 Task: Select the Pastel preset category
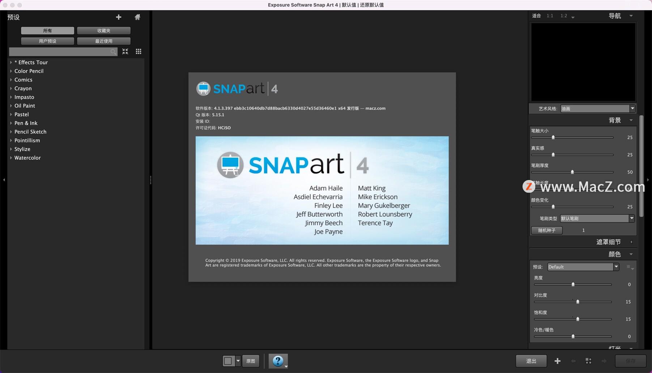(22, 115)
